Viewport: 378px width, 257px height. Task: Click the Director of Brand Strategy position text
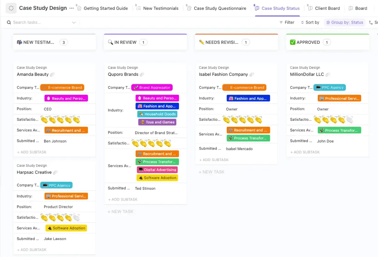click(x=156, y=133)
